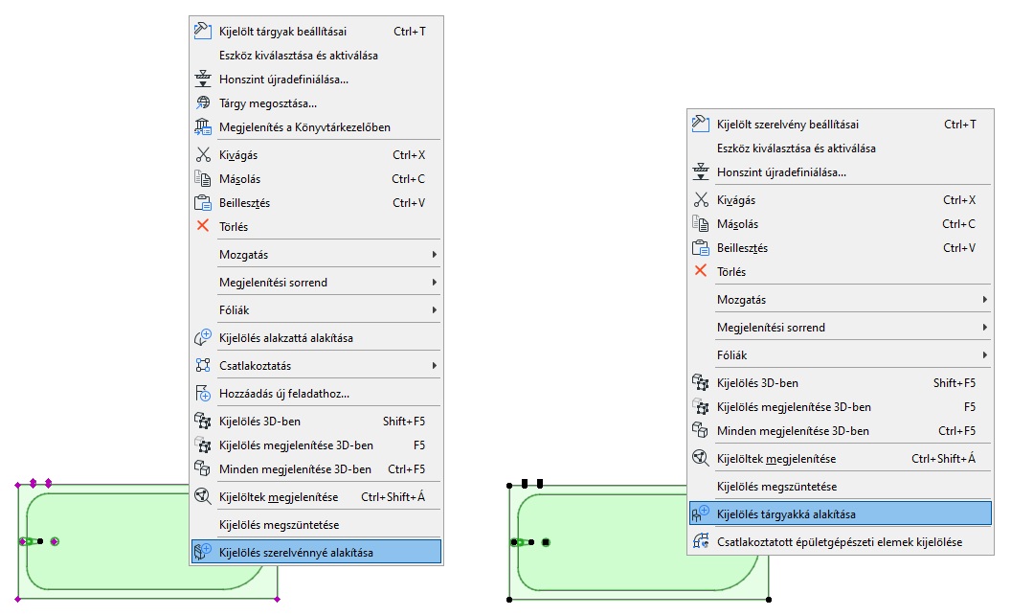
Task: Click the Ctrl+Shift+Á shortcut in right menu
Action: tap(943, 459)
